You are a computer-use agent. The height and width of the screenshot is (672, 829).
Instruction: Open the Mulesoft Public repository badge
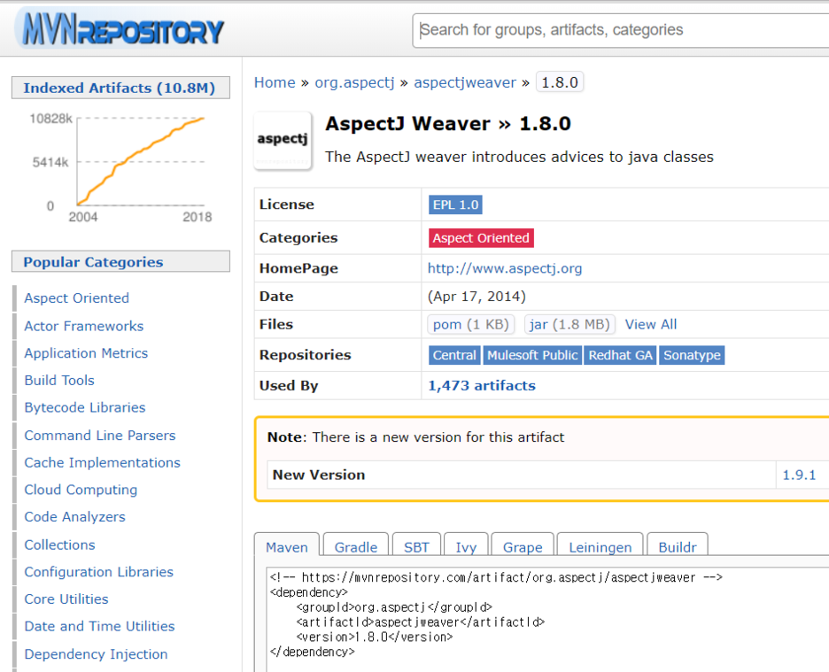point(532,355)
